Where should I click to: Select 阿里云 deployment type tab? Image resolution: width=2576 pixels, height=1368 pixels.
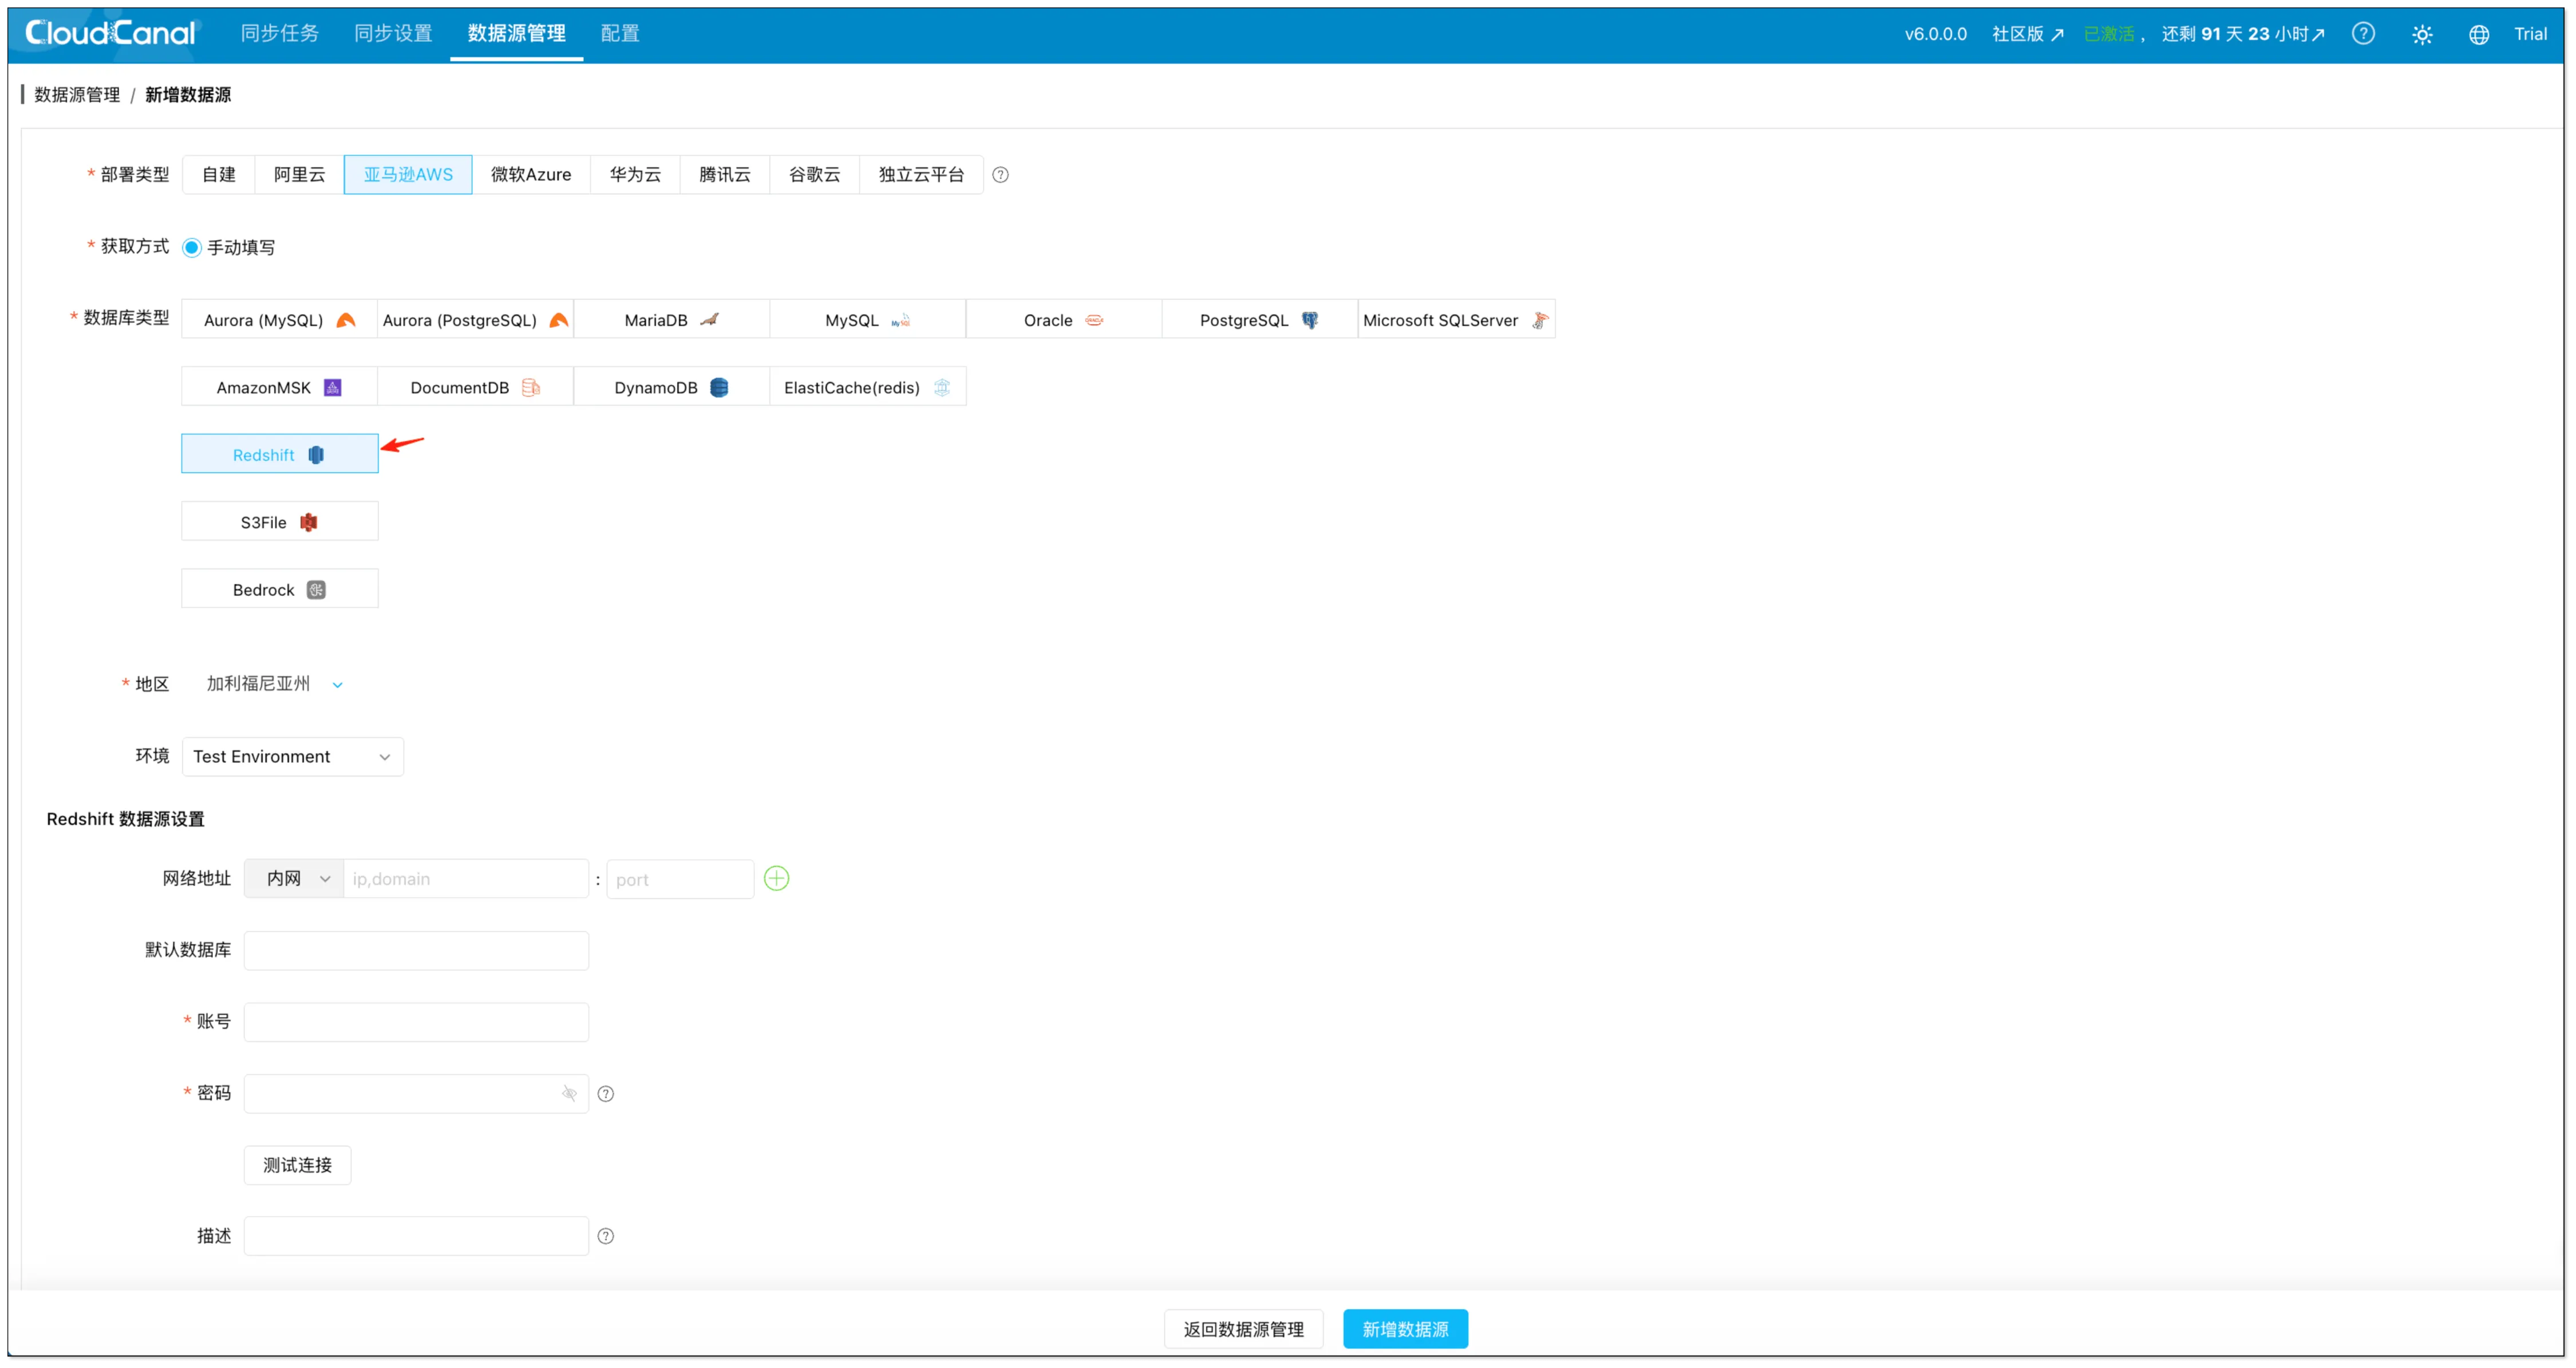click(x=299, y=175)
